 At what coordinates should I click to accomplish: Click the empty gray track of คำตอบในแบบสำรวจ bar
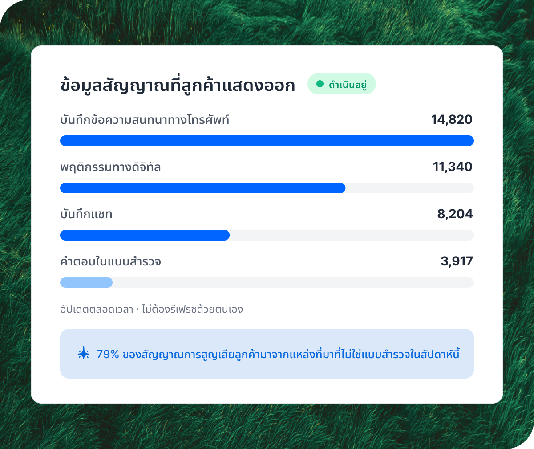click(x=293, y=282)
